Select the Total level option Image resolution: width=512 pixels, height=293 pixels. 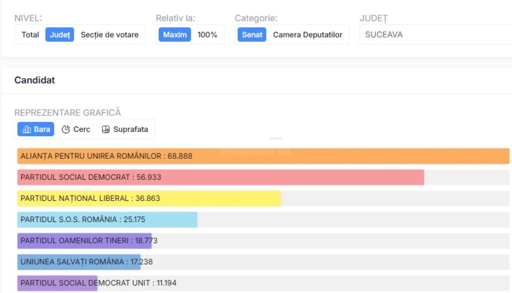[x=30, y=35]
